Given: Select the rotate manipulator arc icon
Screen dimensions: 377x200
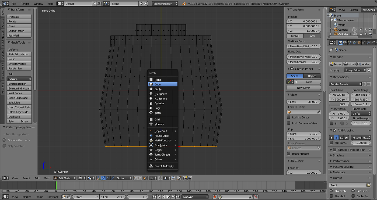Looking at the screenshot, I should pos(108,178).
